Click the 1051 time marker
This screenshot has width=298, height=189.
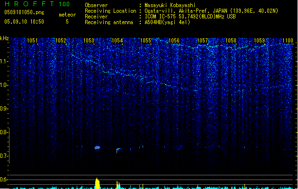pyautogui.click(x=32, y=40)
